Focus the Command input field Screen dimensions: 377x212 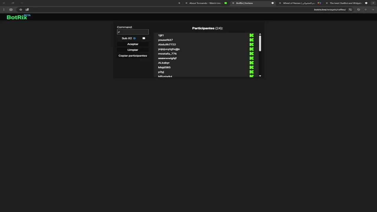click(133, 32)
